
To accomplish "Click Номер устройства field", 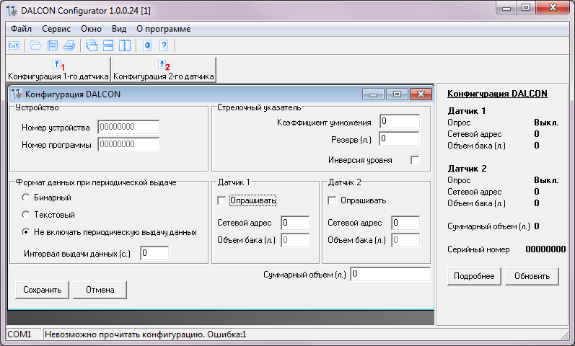I will coord(128,127).
